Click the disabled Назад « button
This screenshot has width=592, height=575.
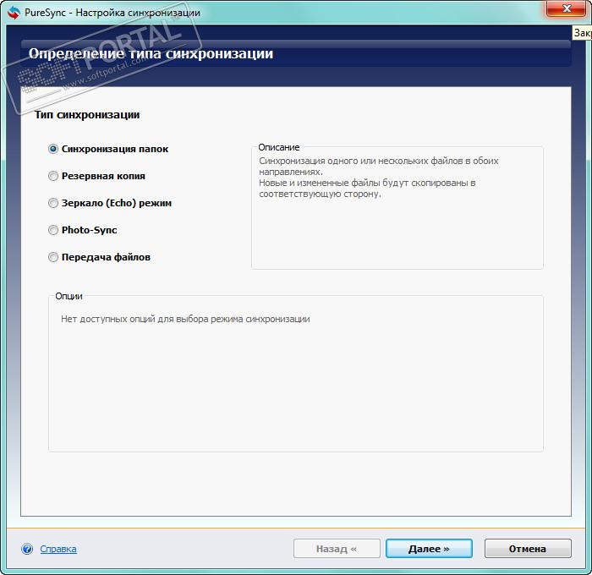[337, 549]
